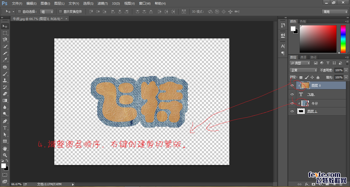Select the History Brush tool
Viewport: 350px width, 187px height.
pos(5,87)
